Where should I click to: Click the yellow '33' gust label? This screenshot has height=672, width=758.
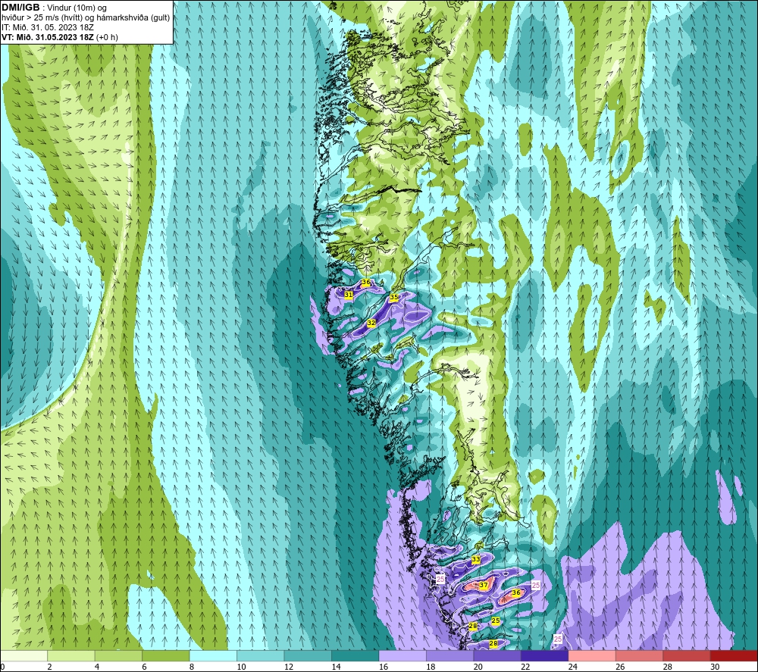pos(476,559)
